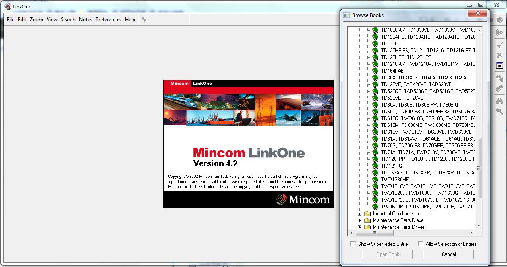This screenshot has width=507, height=267.
Task: Expand the Maintenance Parts Drives folder
Action: coord(359,227)
